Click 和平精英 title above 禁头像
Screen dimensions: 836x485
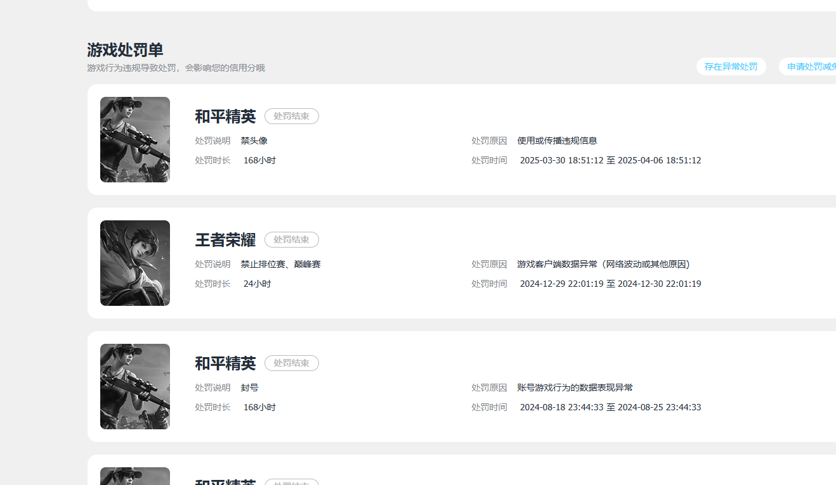tap(225, 117)
